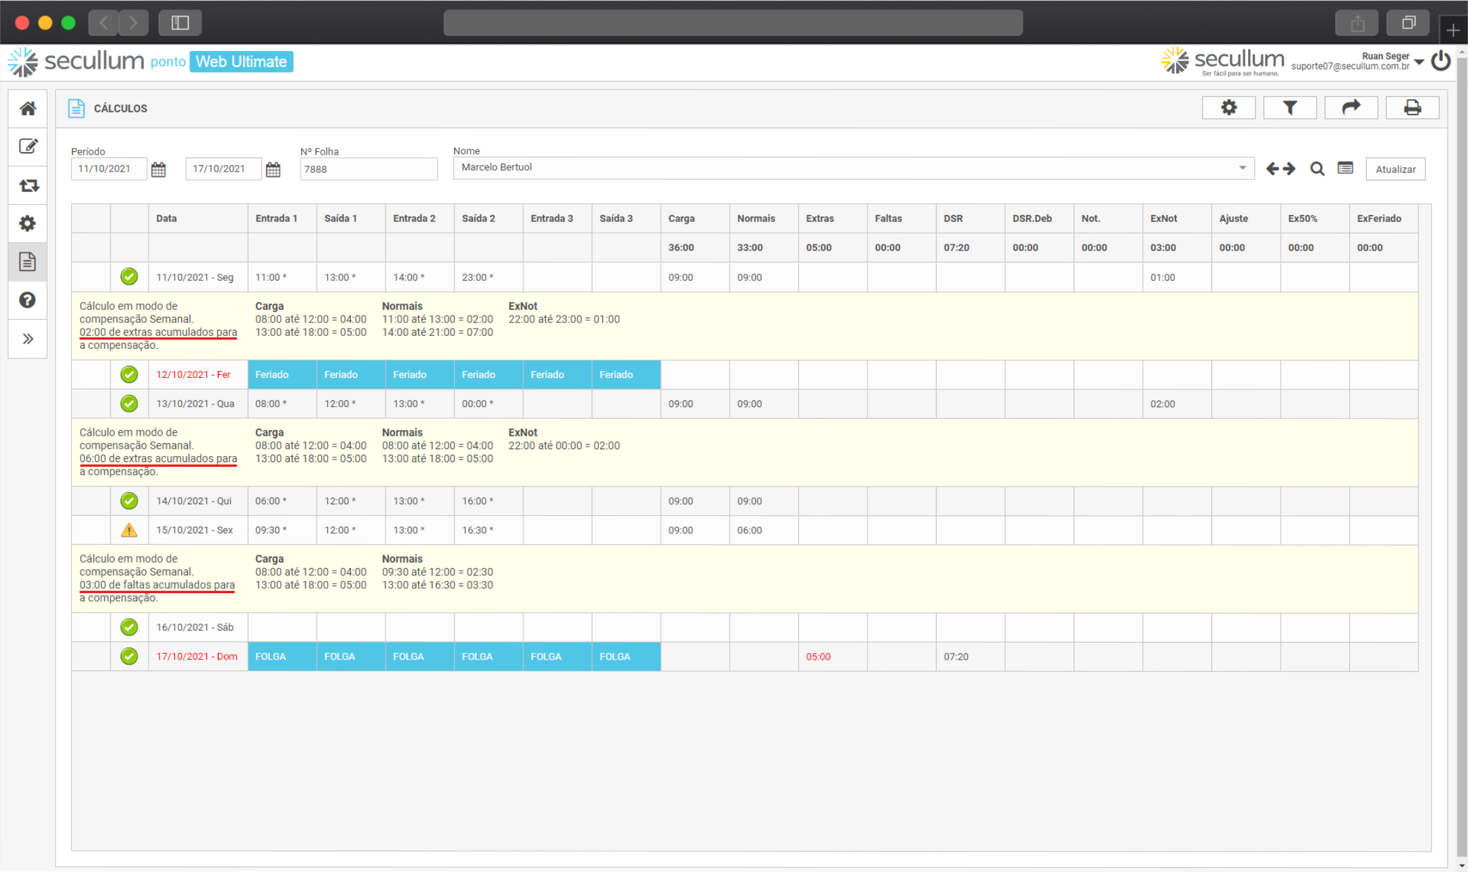Expand the sidebar with double chevron
The image size is (1468, 872).
(x=28, y=339)
